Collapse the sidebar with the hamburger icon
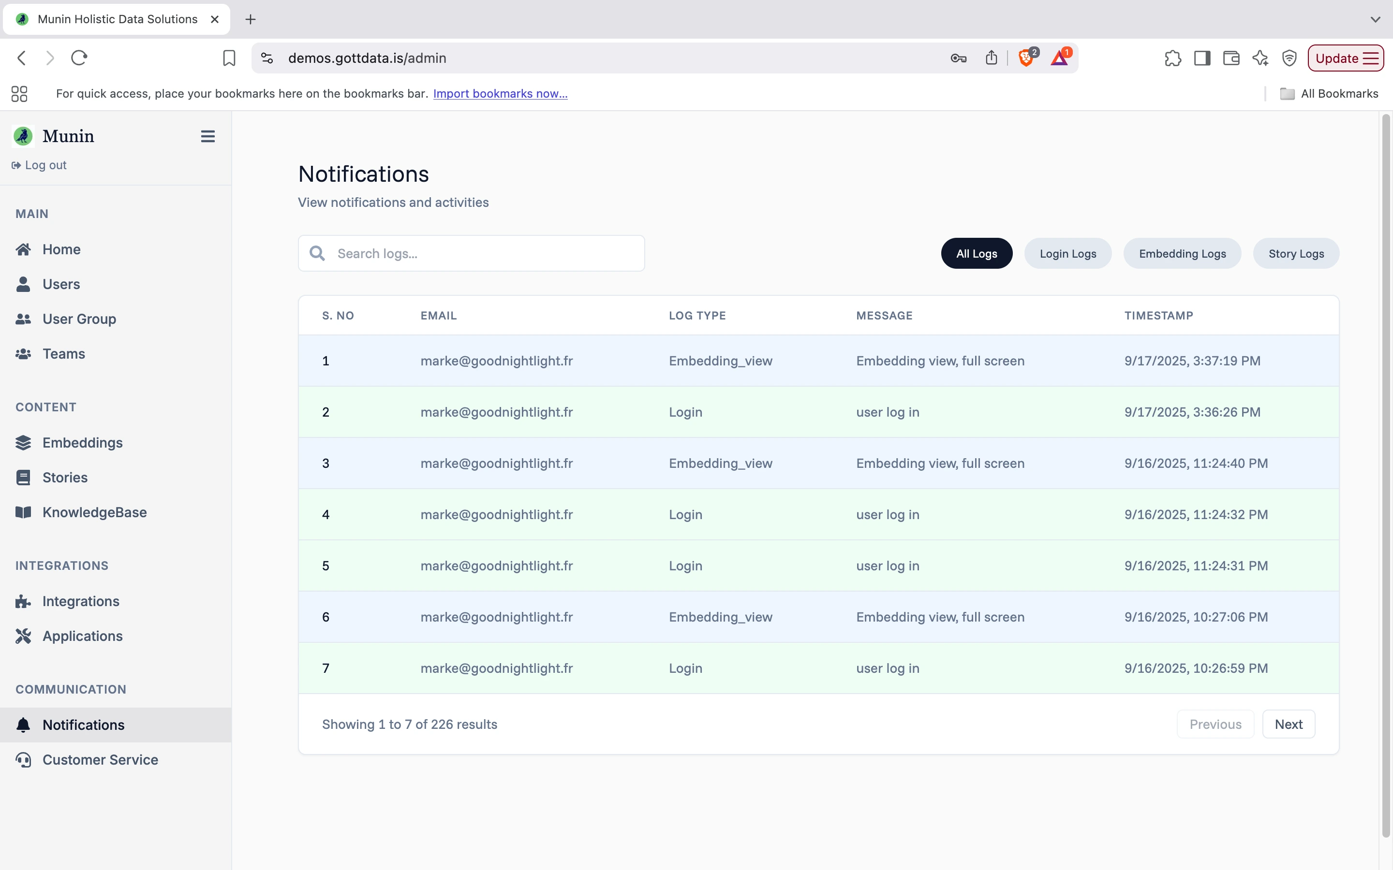The height and width of the screenshot is (870, 1393). pyautogui.click(x=207, y=136)
